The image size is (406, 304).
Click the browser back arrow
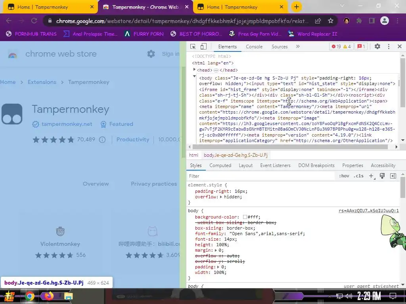pos(9,21)
